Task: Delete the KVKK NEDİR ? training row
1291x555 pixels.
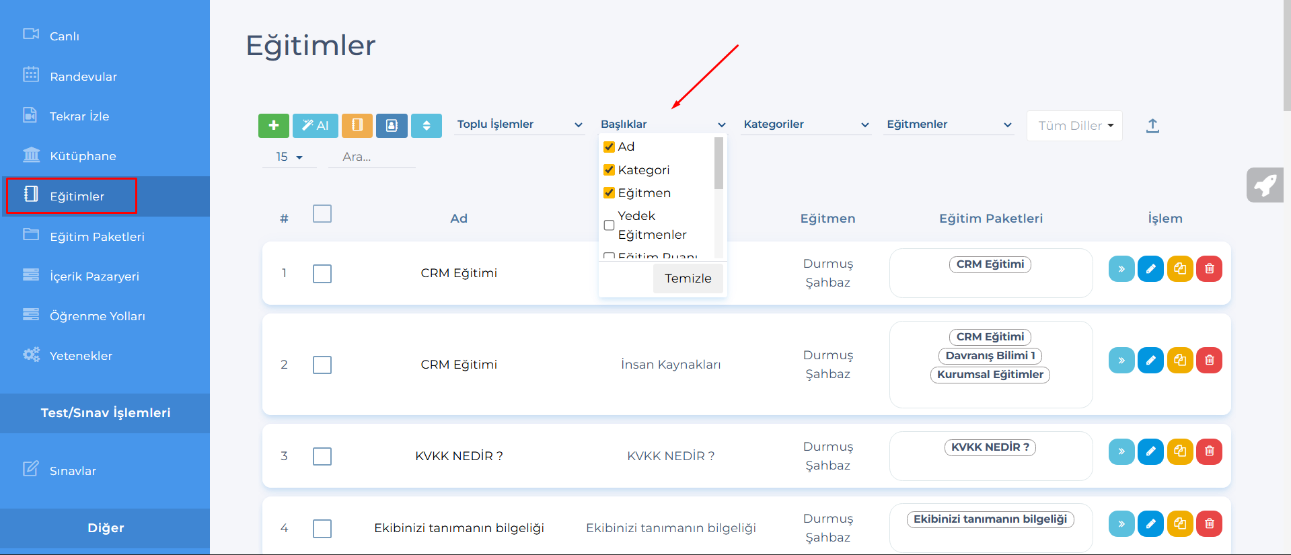Action: coord(1209,451)
